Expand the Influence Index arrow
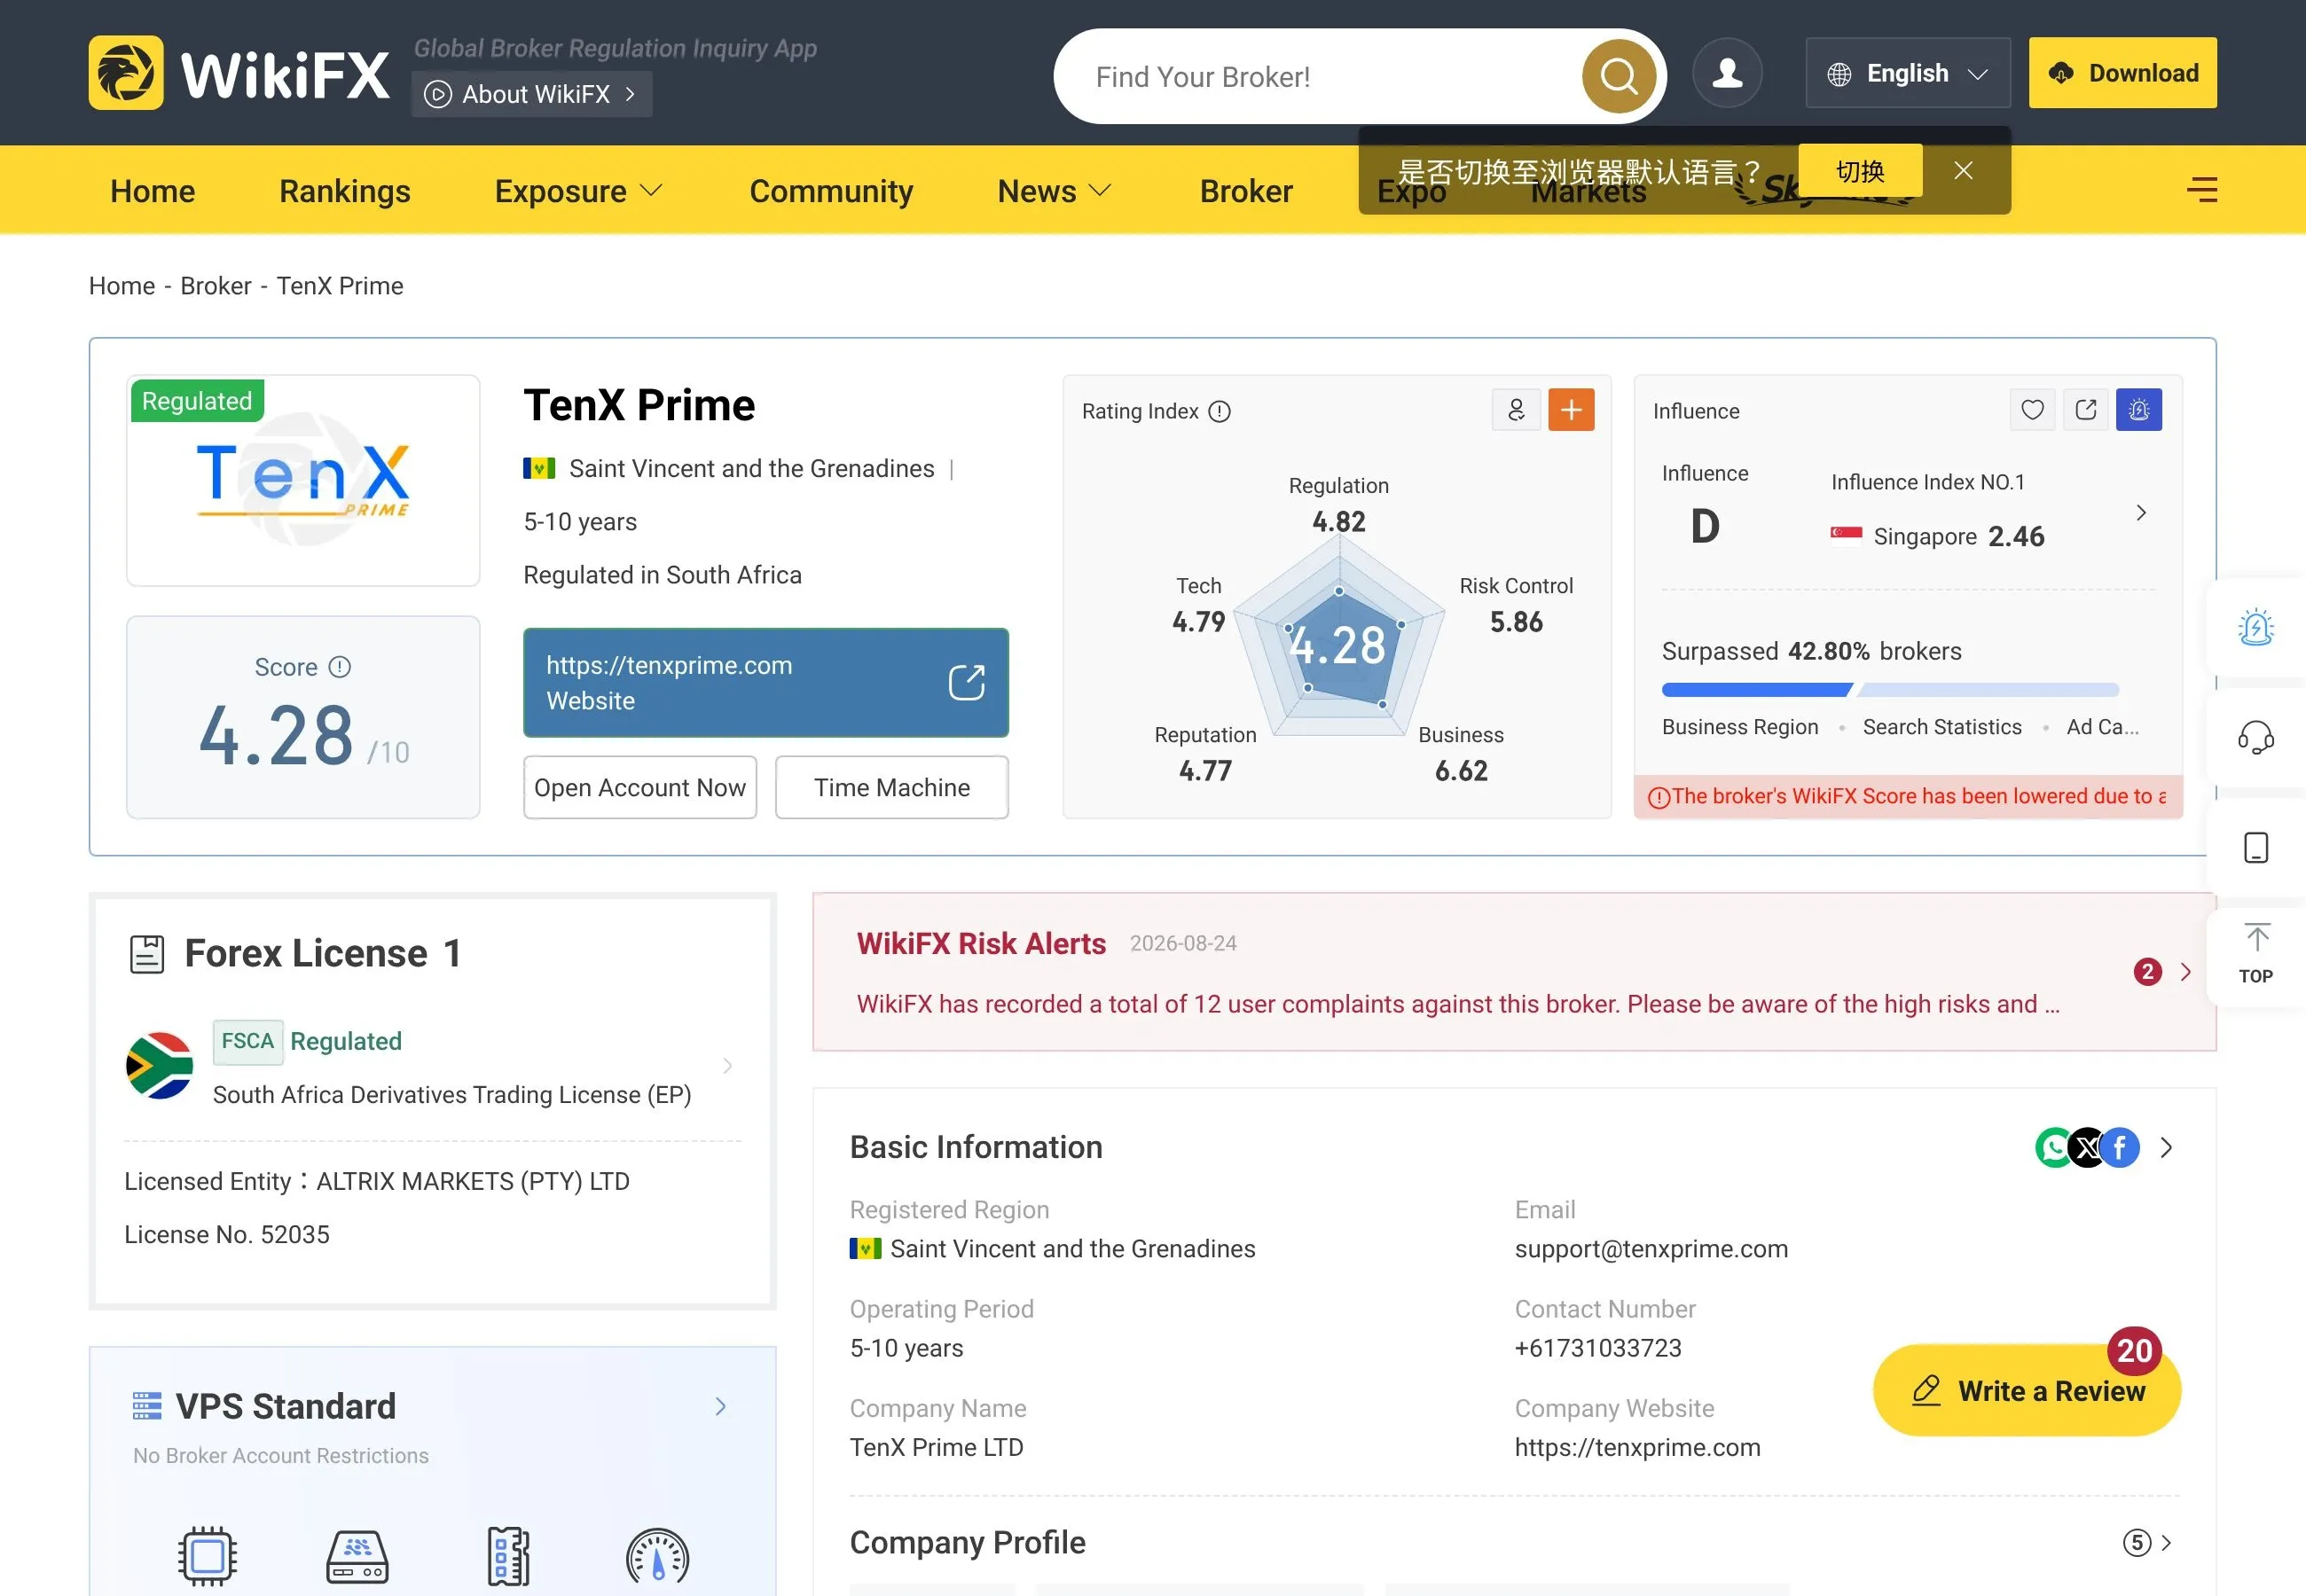Screen dimensions: 2306x1596 point(2141,513)
